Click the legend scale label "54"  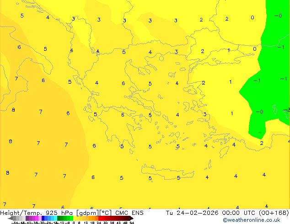coord(132,223)
